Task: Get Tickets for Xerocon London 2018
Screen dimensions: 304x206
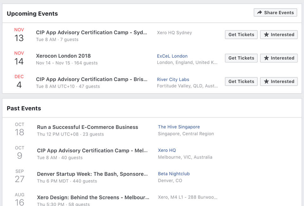Action: (241, 58)
